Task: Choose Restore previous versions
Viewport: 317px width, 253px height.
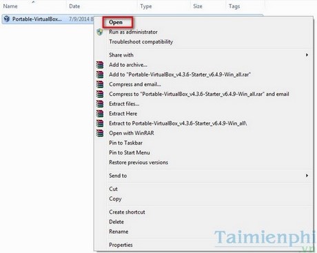Action: [139, 163]
